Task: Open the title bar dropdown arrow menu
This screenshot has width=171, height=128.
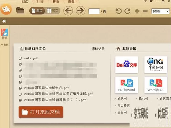Action: click(x=145, y=1)
